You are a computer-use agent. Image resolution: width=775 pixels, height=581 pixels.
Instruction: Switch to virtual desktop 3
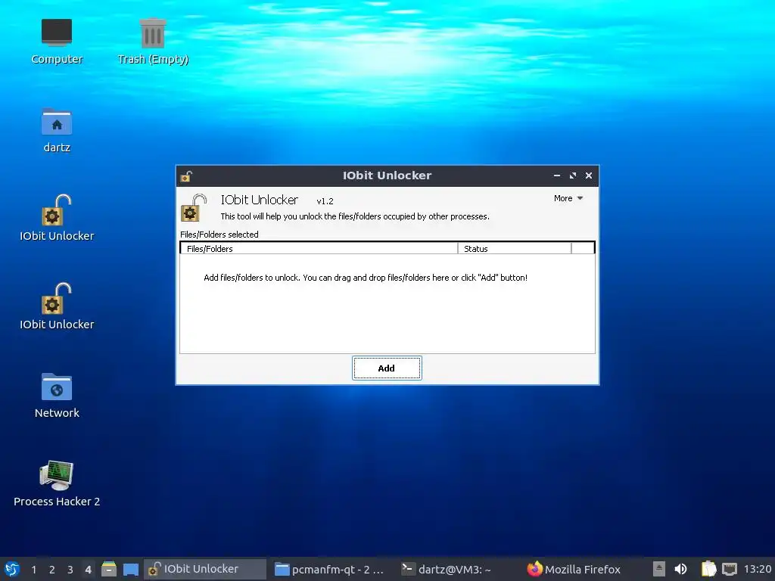coord(70,570)
